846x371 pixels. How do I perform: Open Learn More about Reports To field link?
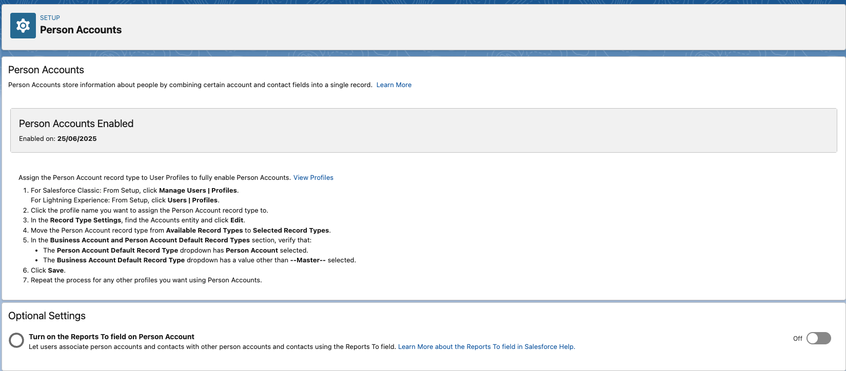(x=486, y=347)
